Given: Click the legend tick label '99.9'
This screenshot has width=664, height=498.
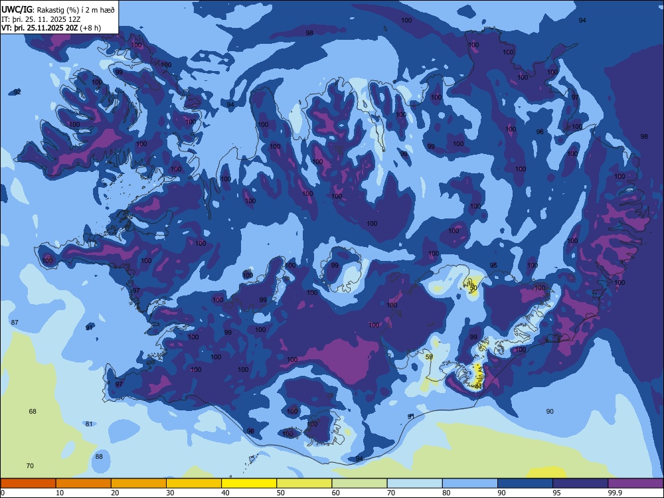Looking at the screenshot, I should pyautogui.click(x=615, y=493).
